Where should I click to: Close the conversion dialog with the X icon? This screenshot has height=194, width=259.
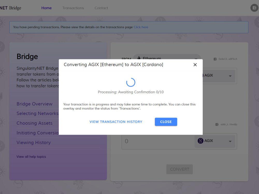pyautogui.click(x=195, y=65)
